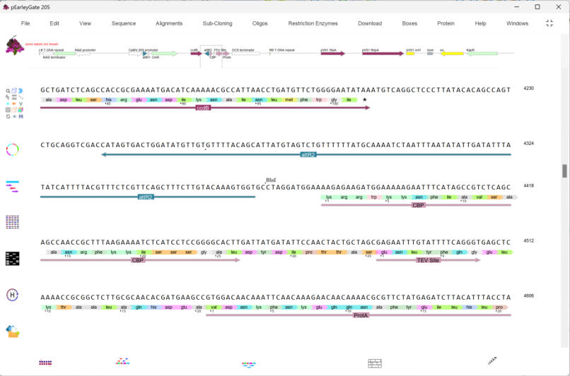Click the magnifier search icon in left toolbox
Viewport: 570px width, 376px height.
8,90
